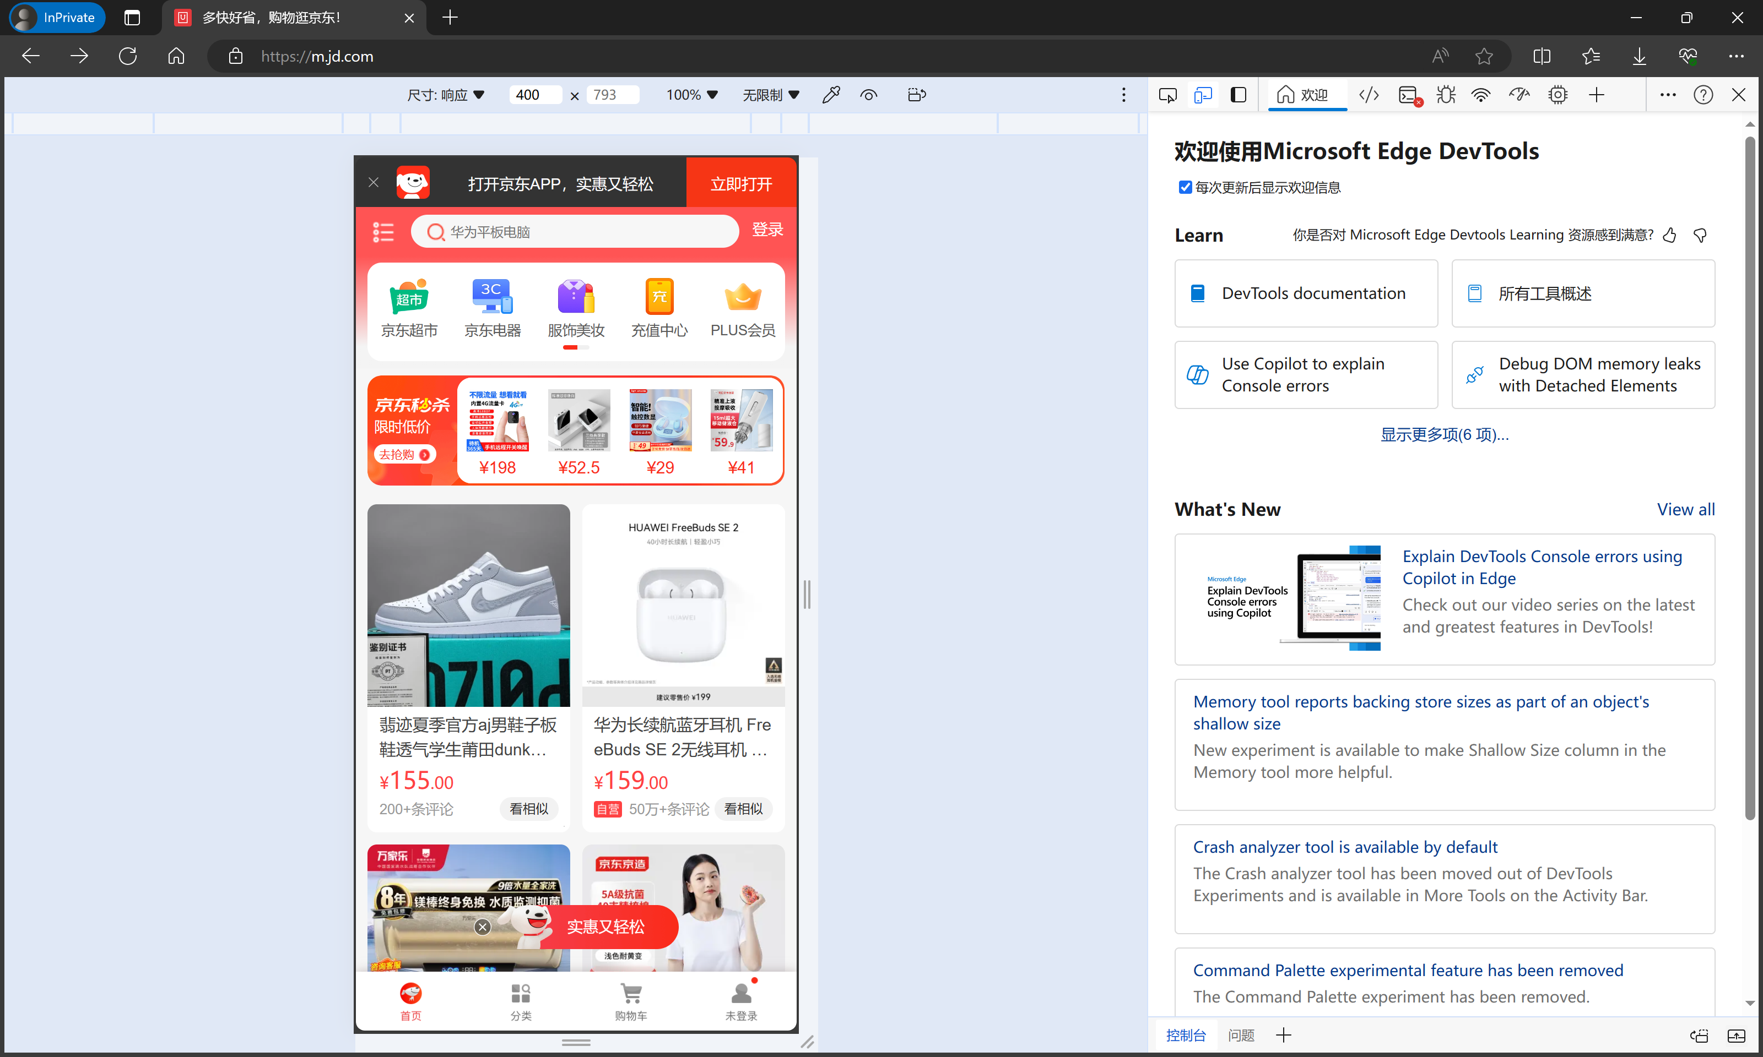Open the Network wifi icon tool
The width and height of the screenshot is (1763, 1057).
click(x=1481, y=95)
